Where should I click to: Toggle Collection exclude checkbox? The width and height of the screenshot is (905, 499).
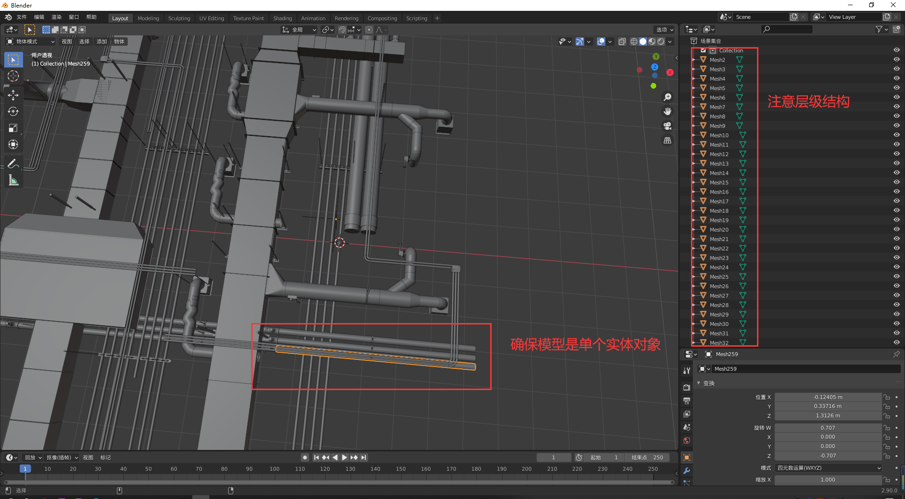(703, 50)
